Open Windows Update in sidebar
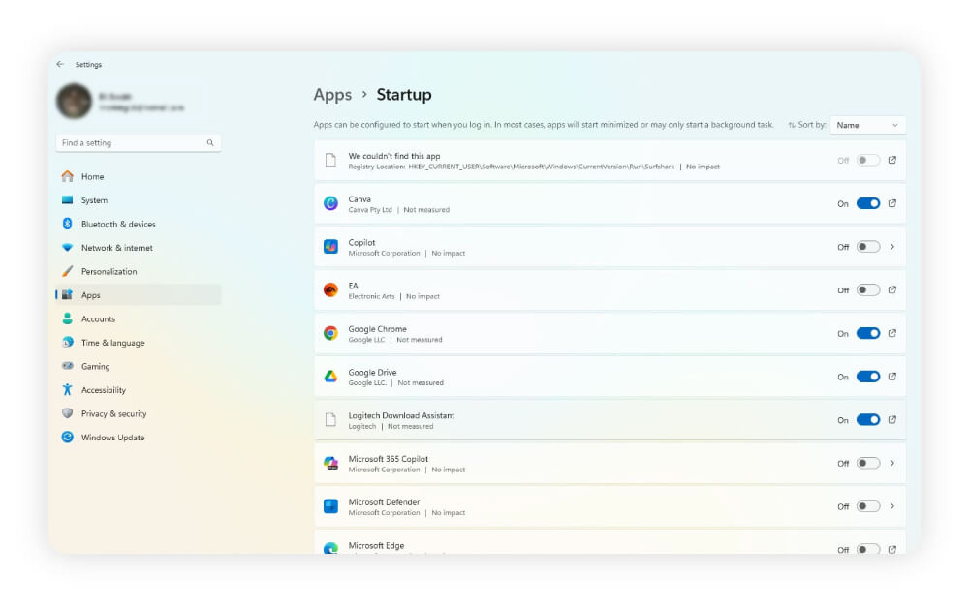Viewport: 969px width, 606px height. pyautogui.click(x=139, y=438)
